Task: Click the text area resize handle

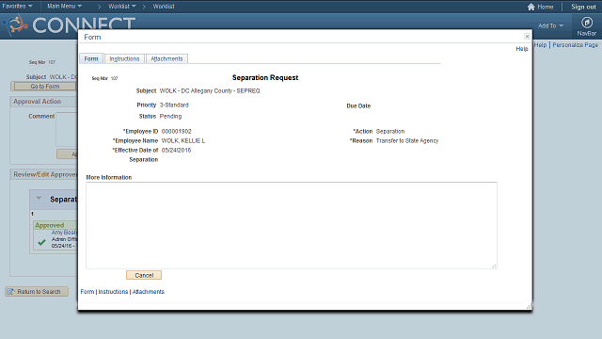Action: (x=494, y=266)
